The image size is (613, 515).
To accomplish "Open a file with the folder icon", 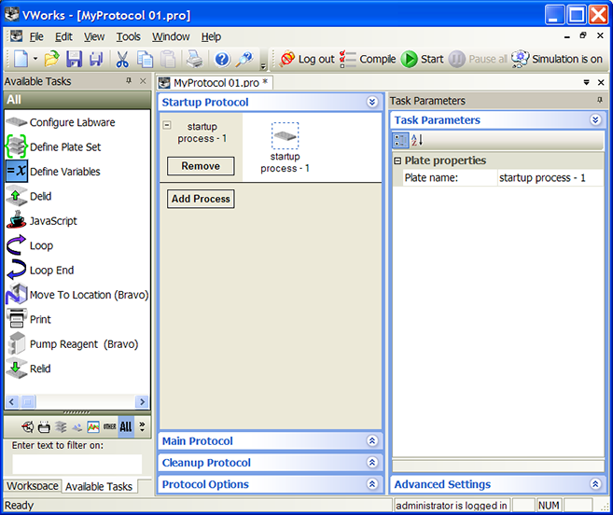I will (x=51, y=59).
